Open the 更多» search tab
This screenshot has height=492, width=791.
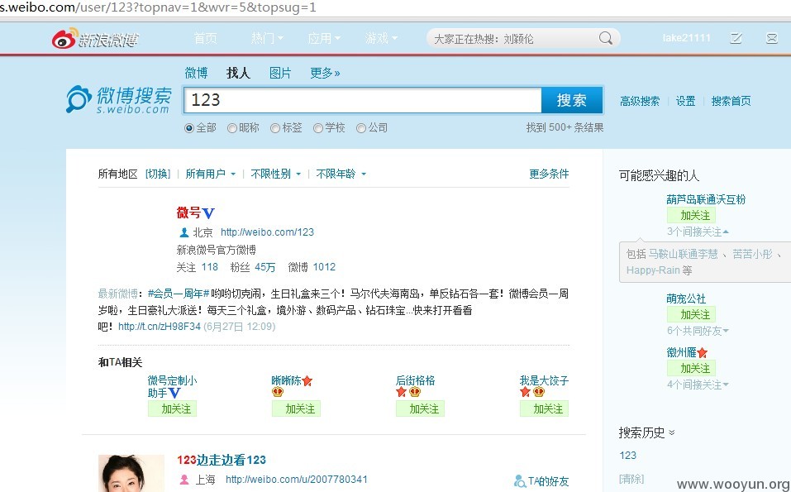(x=325, y=73)
